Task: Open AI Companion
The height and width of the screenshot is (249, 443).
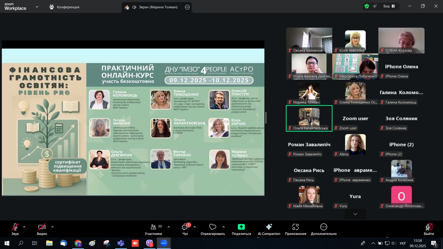Action: 269,227
